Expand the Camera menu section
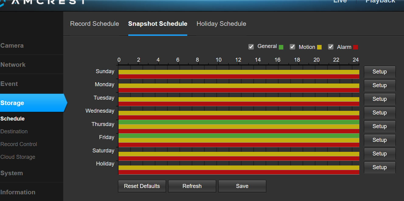 [12, 46]
